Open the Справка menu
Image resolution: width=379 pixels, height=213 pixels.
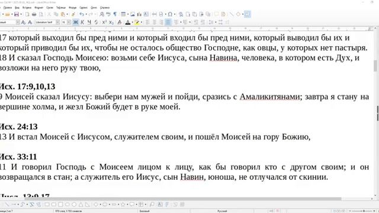105,8
